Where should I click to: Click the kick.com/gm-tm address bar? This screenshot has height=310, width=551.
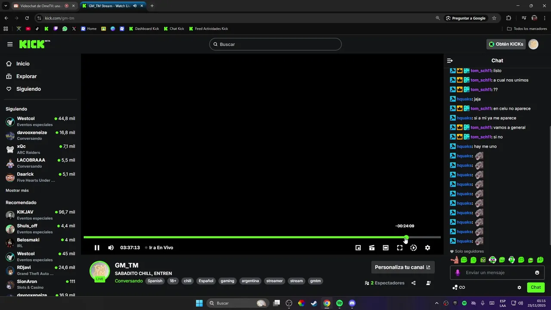click(x=60, y=18)
